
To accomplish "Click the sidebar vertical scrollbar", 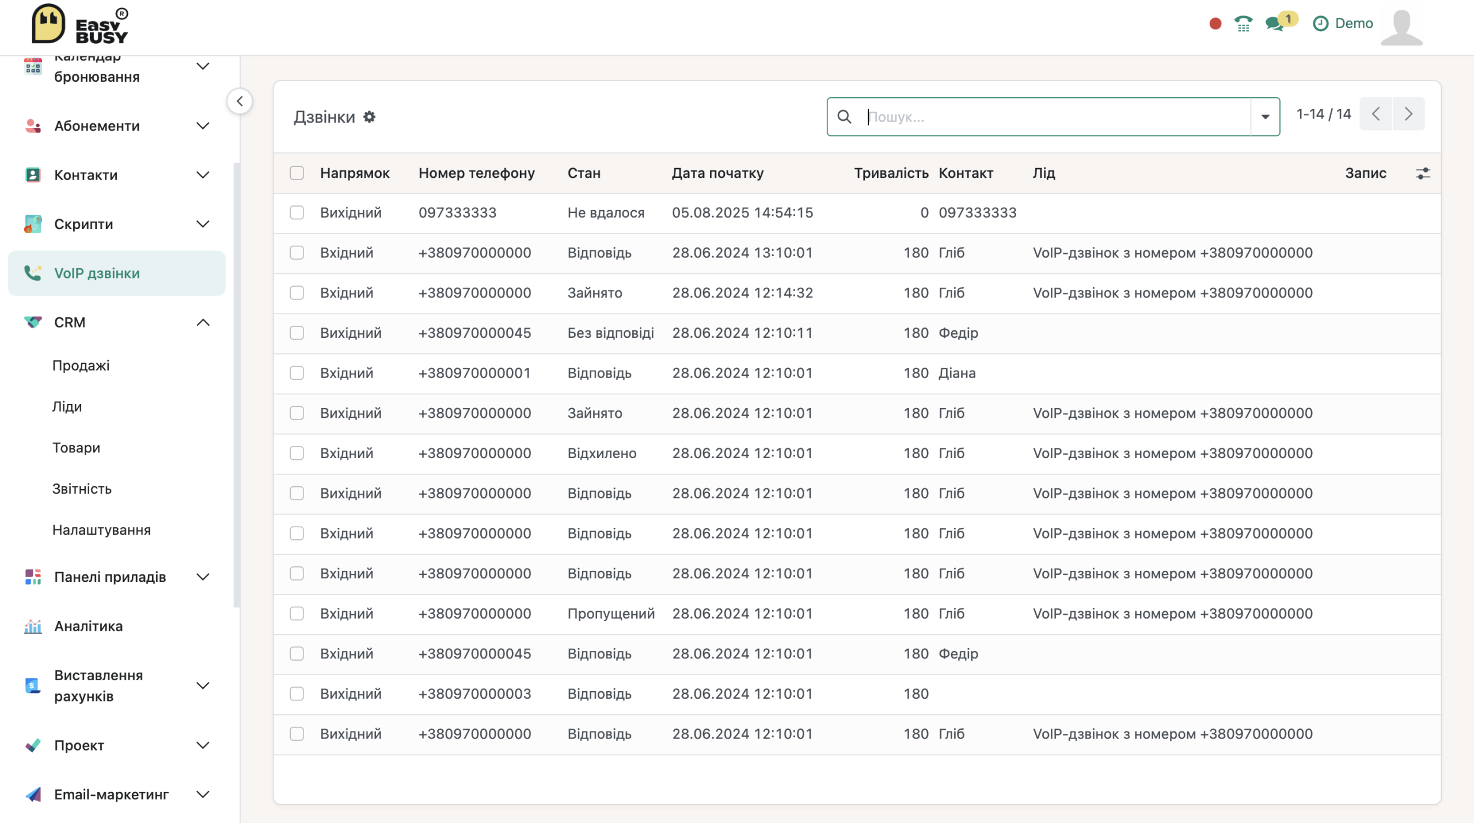I will pos(236,385).
